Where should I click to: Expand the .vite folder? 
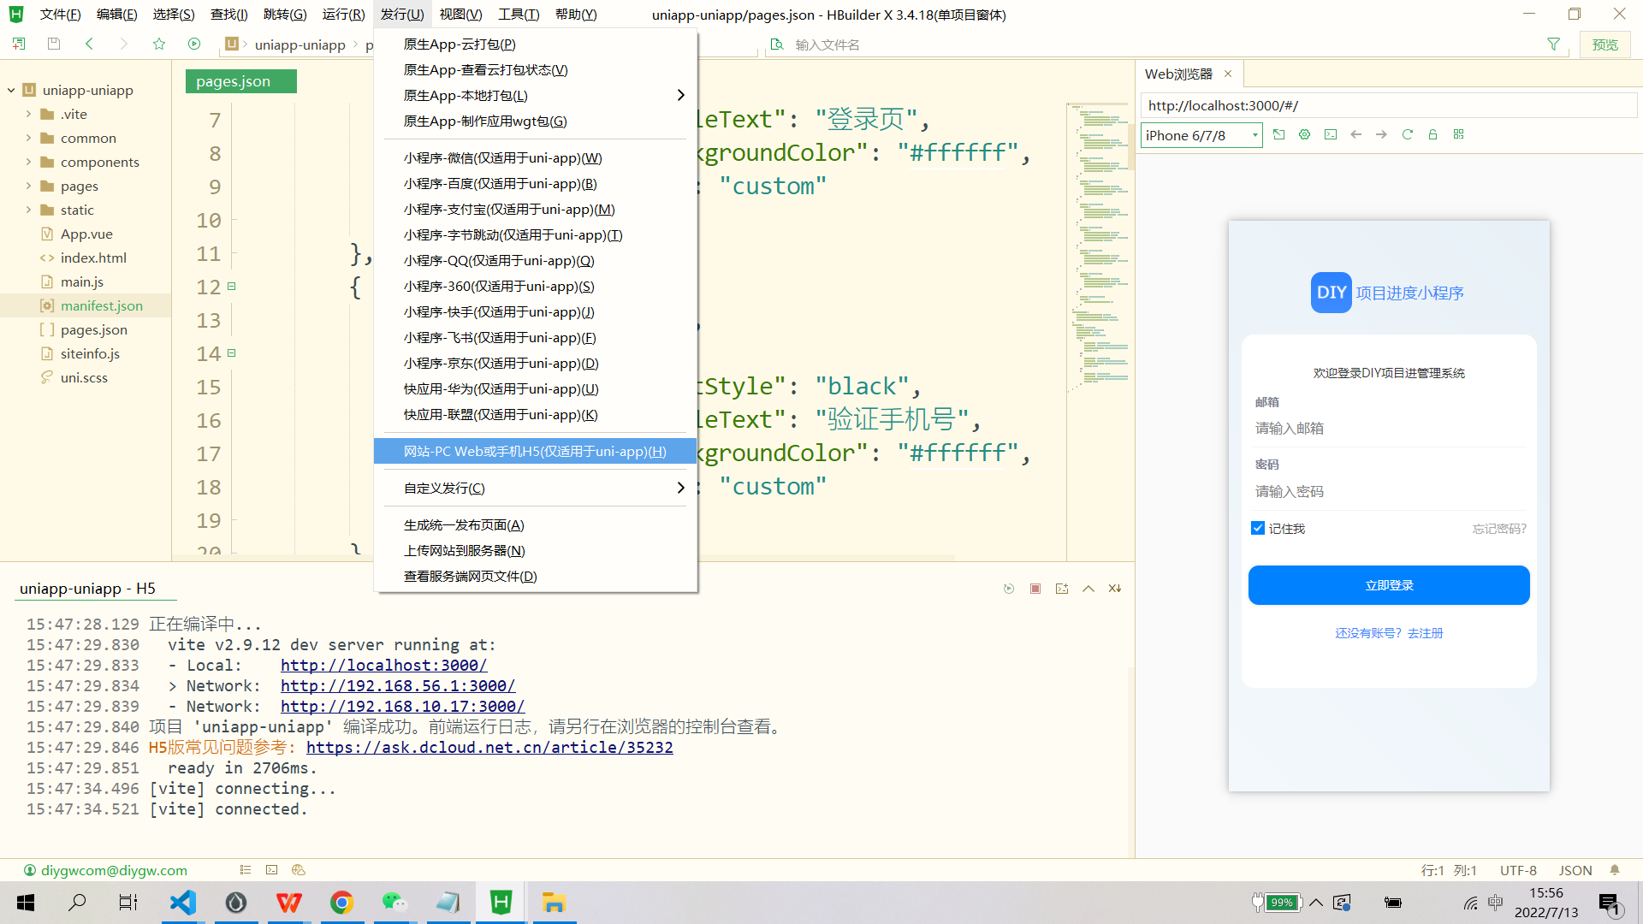tap(28, 114)
